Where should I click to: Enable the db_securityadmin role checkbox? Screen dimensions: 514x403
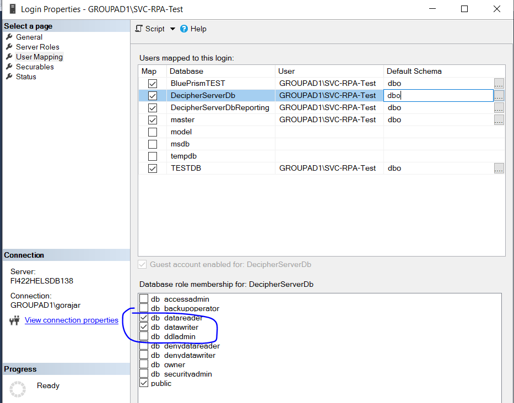pos(144,373)
